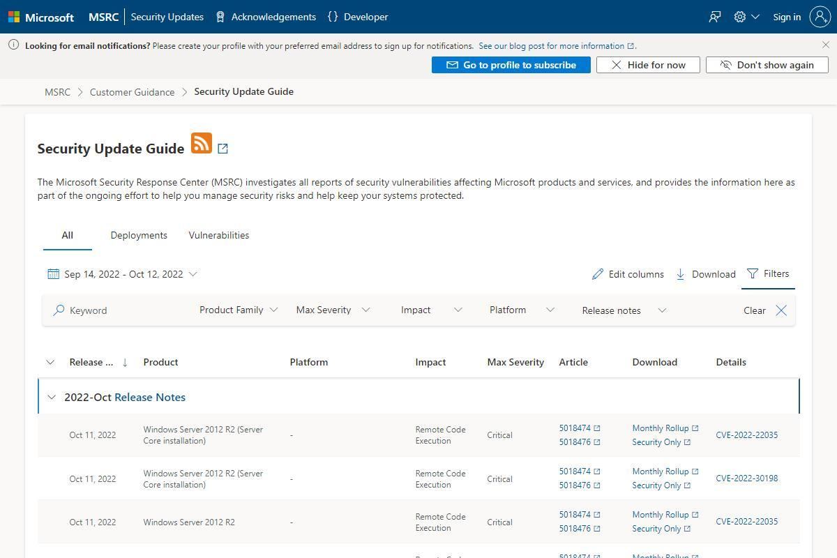This screenshot has width=837, height=558.
Task: Click the Impact column header
Action: tap(430, 362)
